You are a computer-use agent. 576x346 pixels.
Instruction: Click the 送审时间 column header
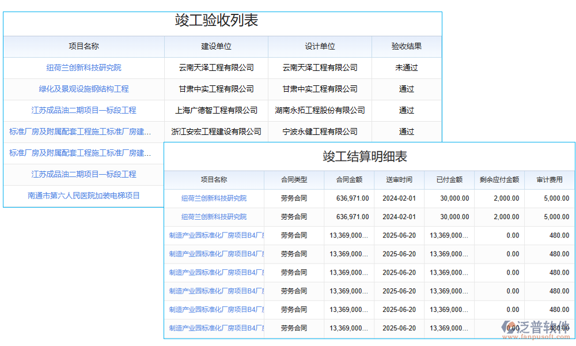[399, 180]
